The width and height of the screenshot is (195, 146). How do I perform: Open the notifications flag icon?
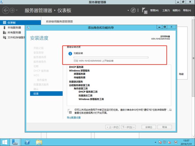coord(144,10)
